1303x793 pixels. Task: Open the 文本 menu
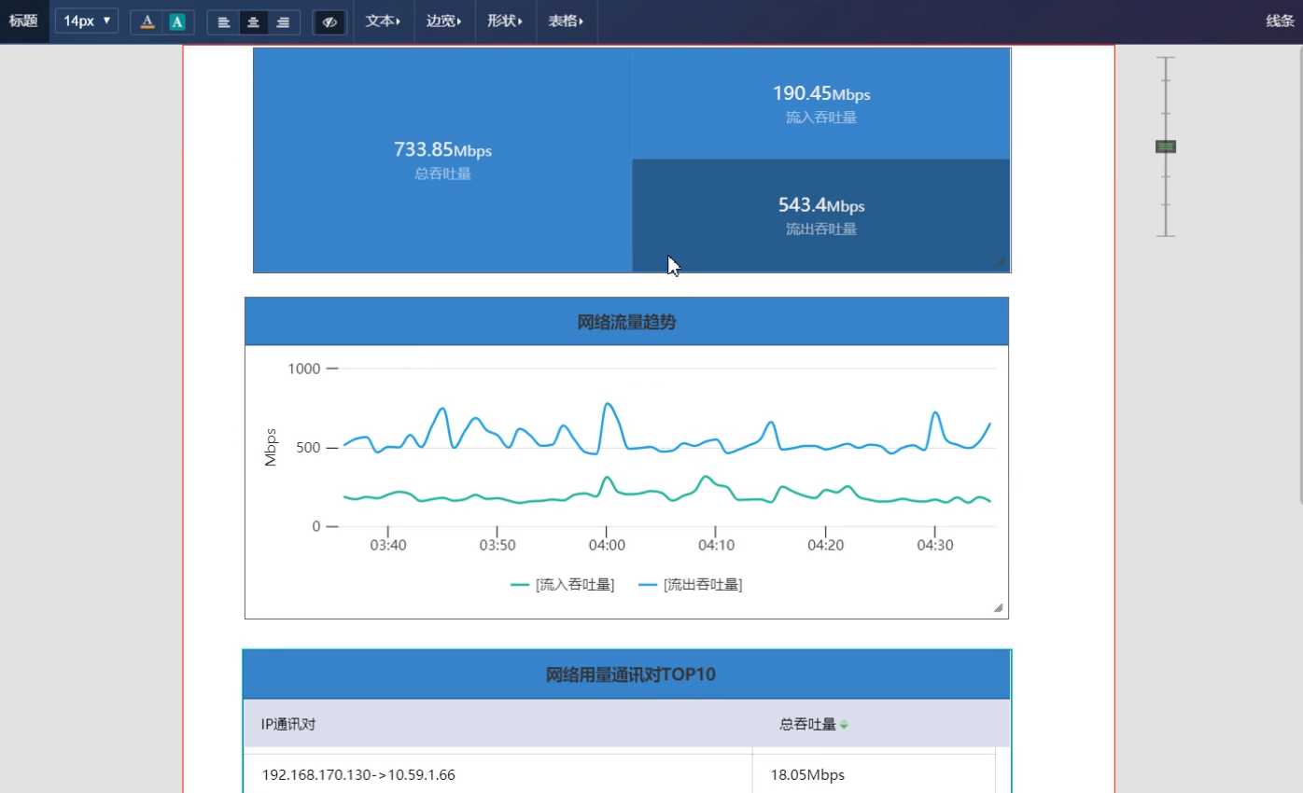[384, 21]
